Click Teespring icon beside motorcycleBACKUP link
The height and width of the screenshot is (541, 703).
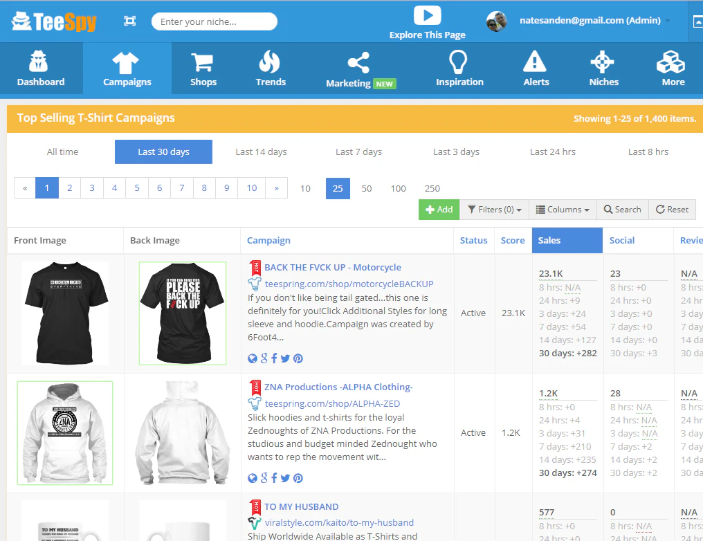point(255,284)
